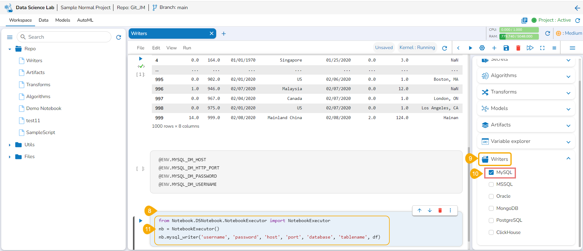This screenshot has width=583, height=251.
Task: Open the cell's three-dot options menu
Action: (x=450, y=210)
